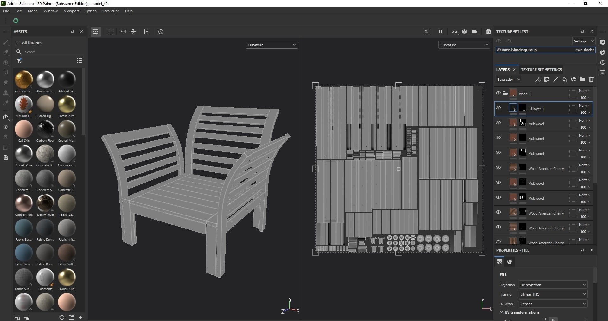This screenshot has width=608, height=321.
Task: Select the Projection tool
Action: click(x=5, y=62)
